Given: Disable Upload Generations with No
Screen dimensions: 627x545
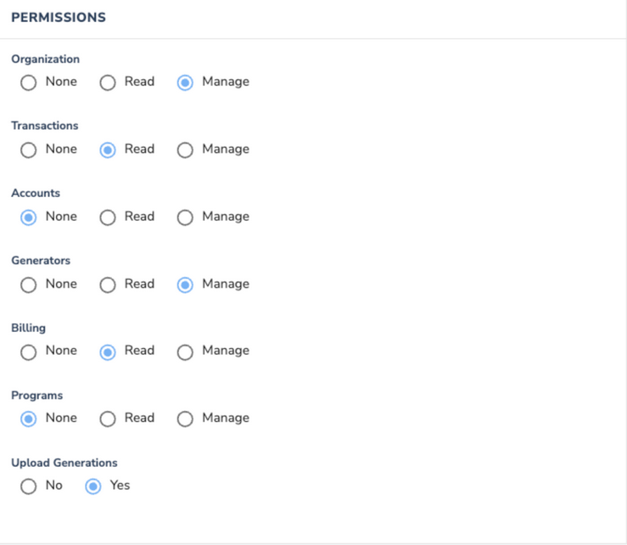Looking at the screenshot, I should (x=28, y=486).
